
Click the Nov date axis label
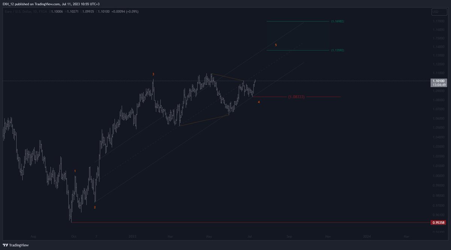pos(328,236)
